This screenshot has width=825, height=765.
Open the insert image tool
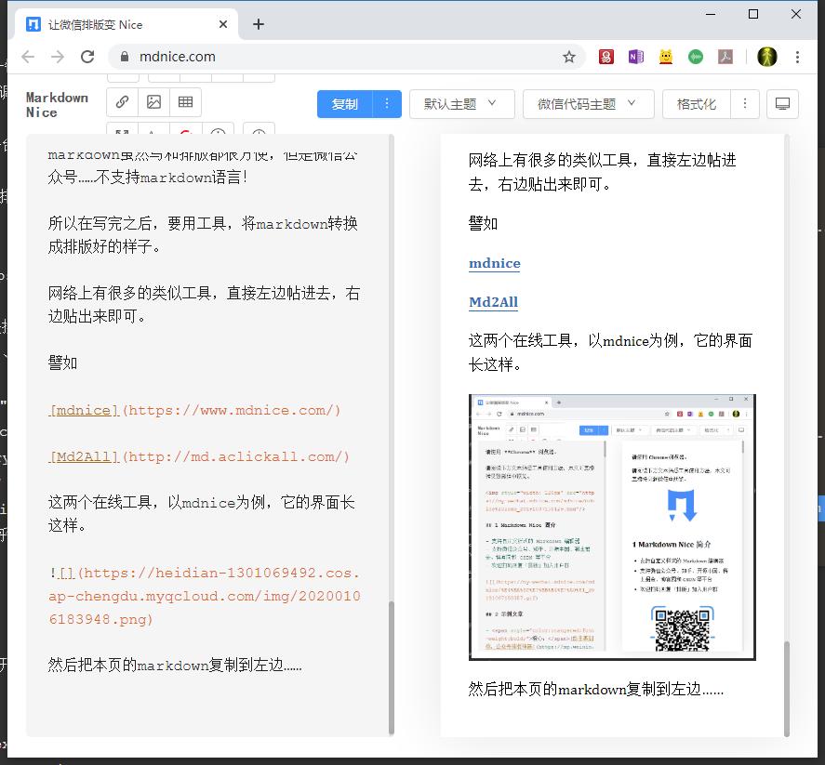coord(153,102)
